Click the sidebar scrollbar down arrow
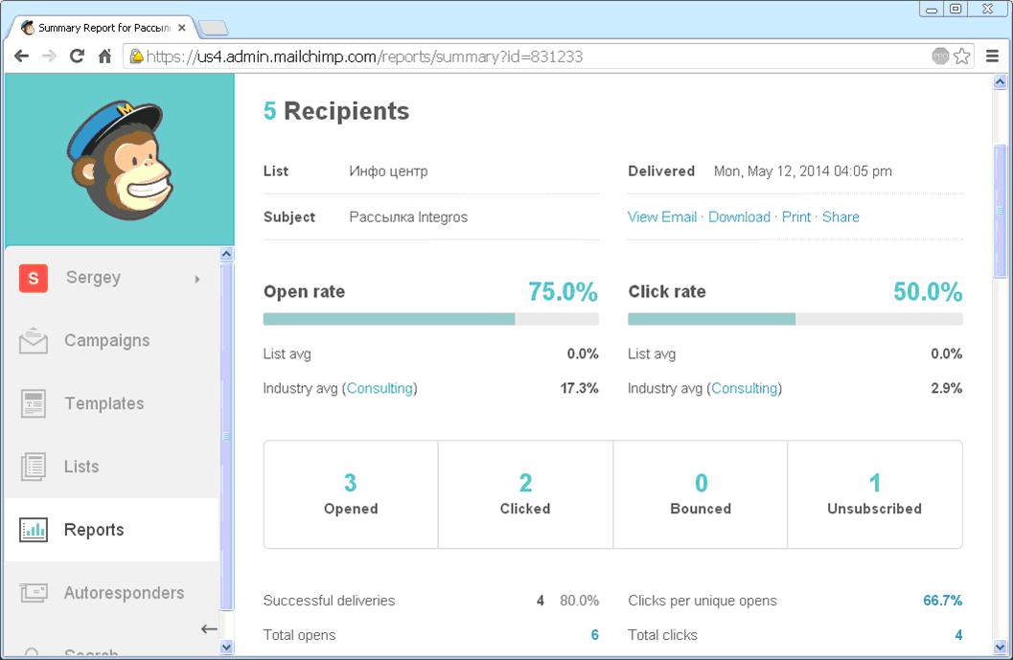This screenshot has width=1013, height=660. pyautogui.click(x=226, y=647)
